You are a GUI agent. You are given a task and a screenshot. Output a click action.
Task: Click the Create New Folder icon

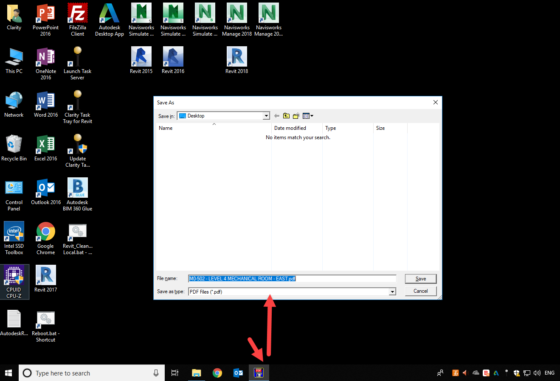point(296,116)
